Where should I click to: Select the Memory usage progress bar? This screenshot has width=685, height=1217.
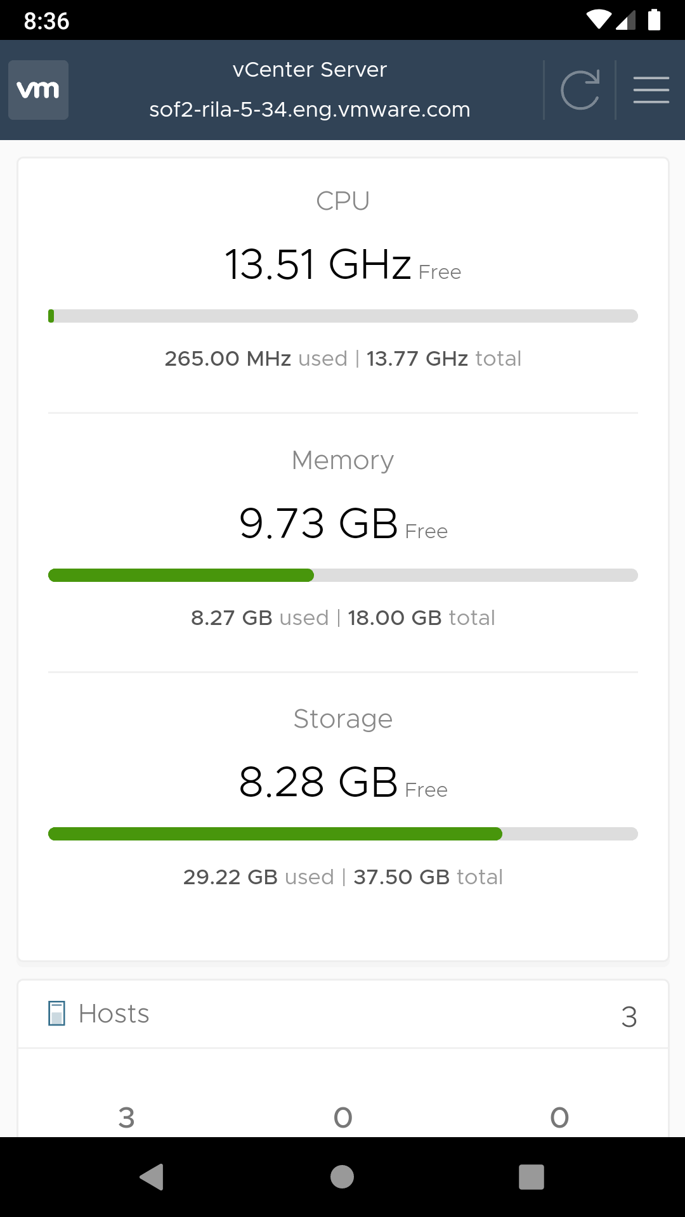343,575
